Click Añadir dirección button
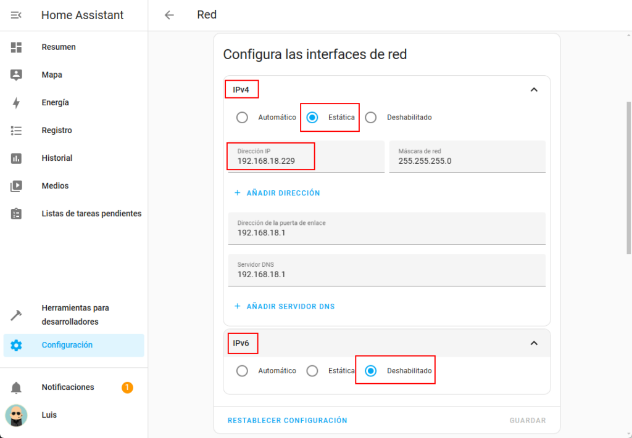This screenshot has width=632, height=438. [277, 193]
